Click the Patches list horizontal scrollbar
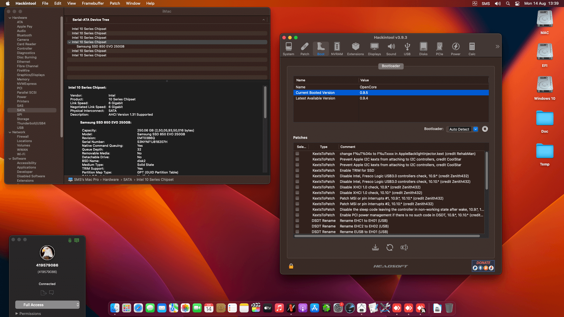The height and width of the screenshot is (317, 564). click(387, 236)
